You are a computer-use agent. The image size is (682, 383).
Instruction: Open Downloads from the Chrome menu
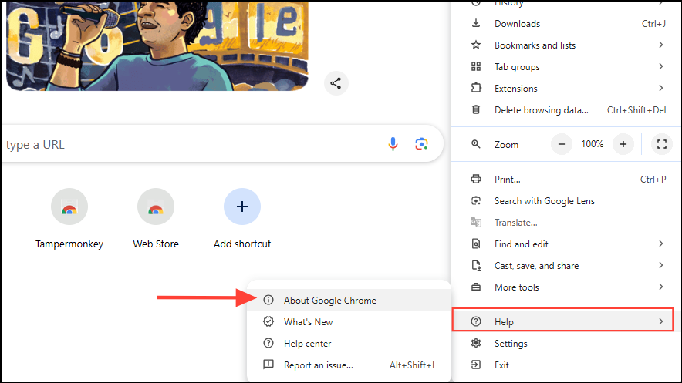[566, 23]
